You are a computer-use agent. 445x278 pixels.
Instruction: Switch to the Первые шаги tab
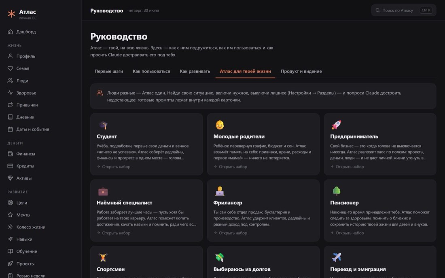coord(109,71)
